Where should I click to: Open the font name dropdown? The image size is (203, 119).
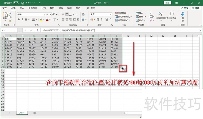[x=44, y=14]
